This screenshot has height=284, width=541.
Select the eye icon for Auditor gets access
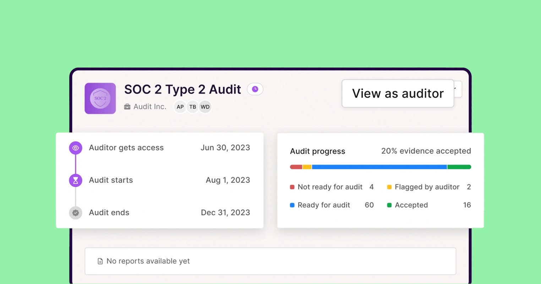(75, 148)
